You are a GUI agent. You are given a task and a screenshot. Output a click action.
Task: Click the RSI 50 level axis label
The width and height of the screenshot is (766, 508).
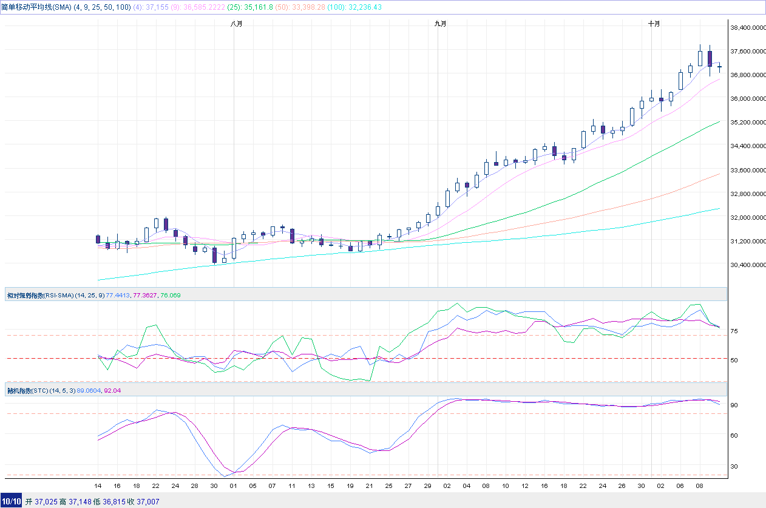coord(733,360)
